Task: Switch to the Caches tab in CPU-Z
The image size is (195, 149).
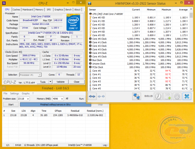Action: [16, 9]
